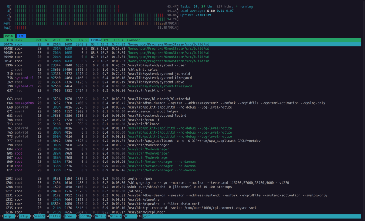Select the Main tab

tap(9, 36)
